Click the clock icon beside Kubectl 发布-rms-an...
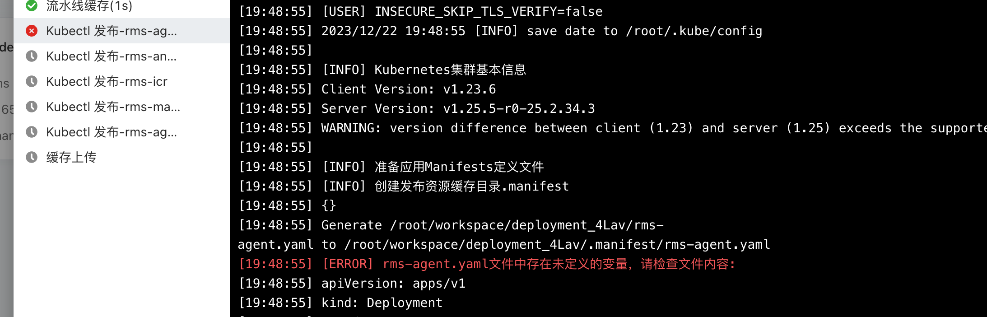This screenshot has width=987, height=317. (x=32, y=56)
